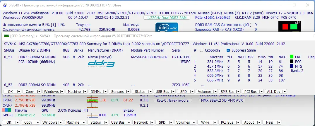The height and width of the screenshot is (126, 315).
Task: Click the CPU-6 row label
Action: pos(8,100)
